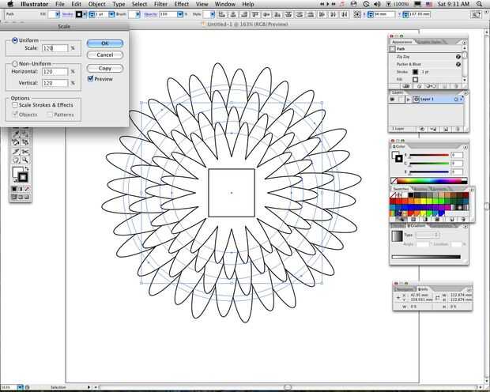Screen dimensions: 490x392
Task: Open the Effect menu
Action: [182, 4]
